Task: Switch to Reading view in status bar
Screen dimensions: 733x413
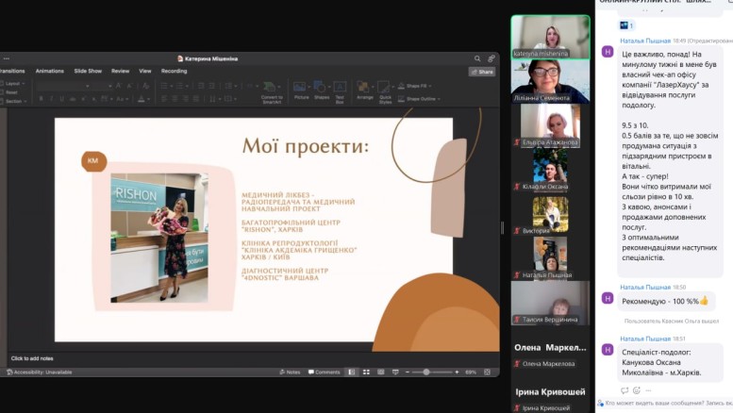Action: 381,372
